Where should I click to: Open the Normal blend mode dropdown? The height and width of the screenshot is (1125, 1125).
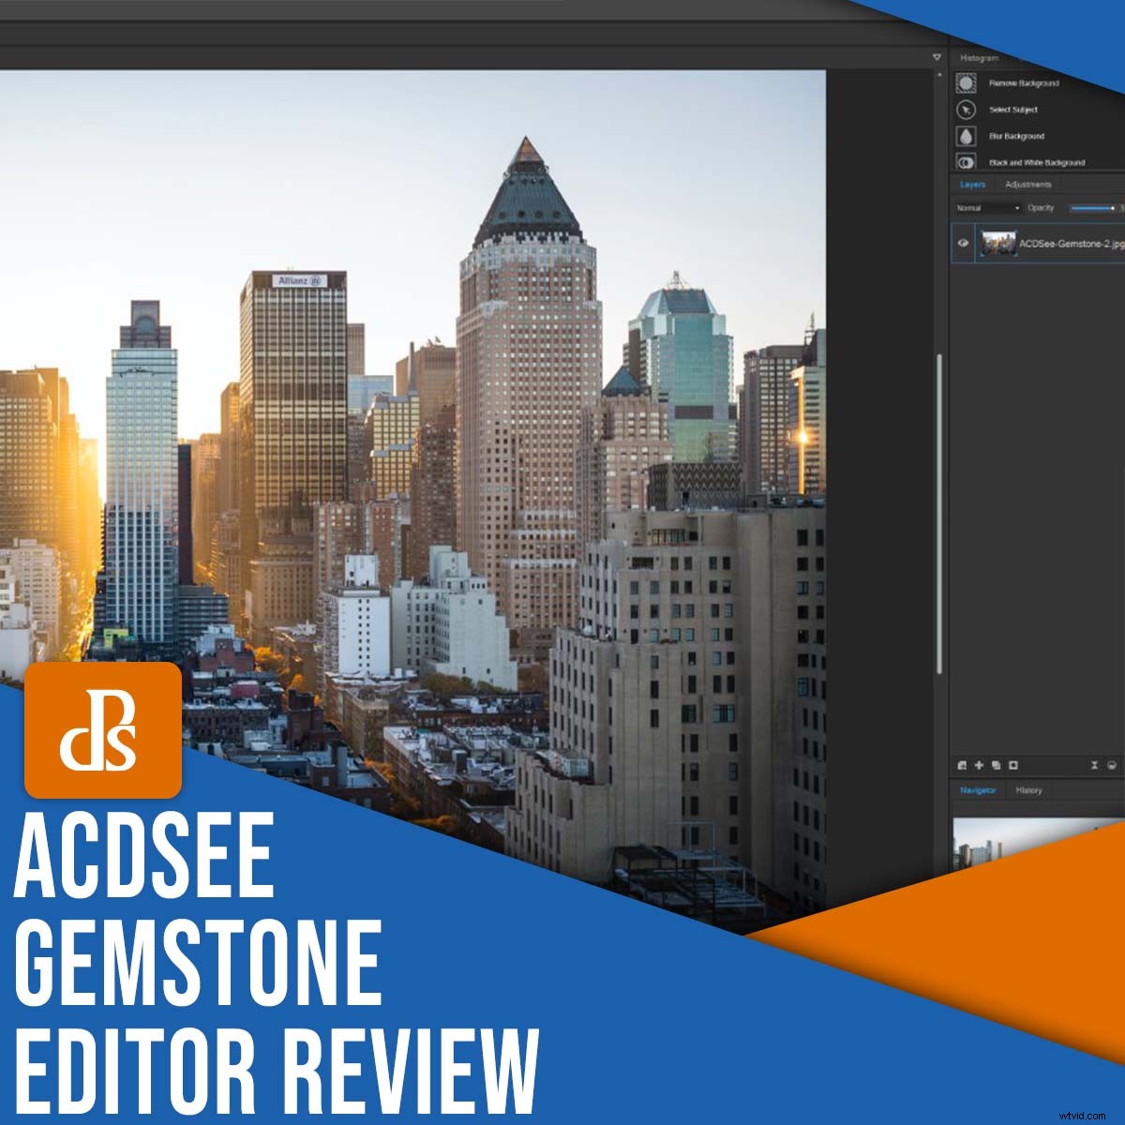click(984, 208)
